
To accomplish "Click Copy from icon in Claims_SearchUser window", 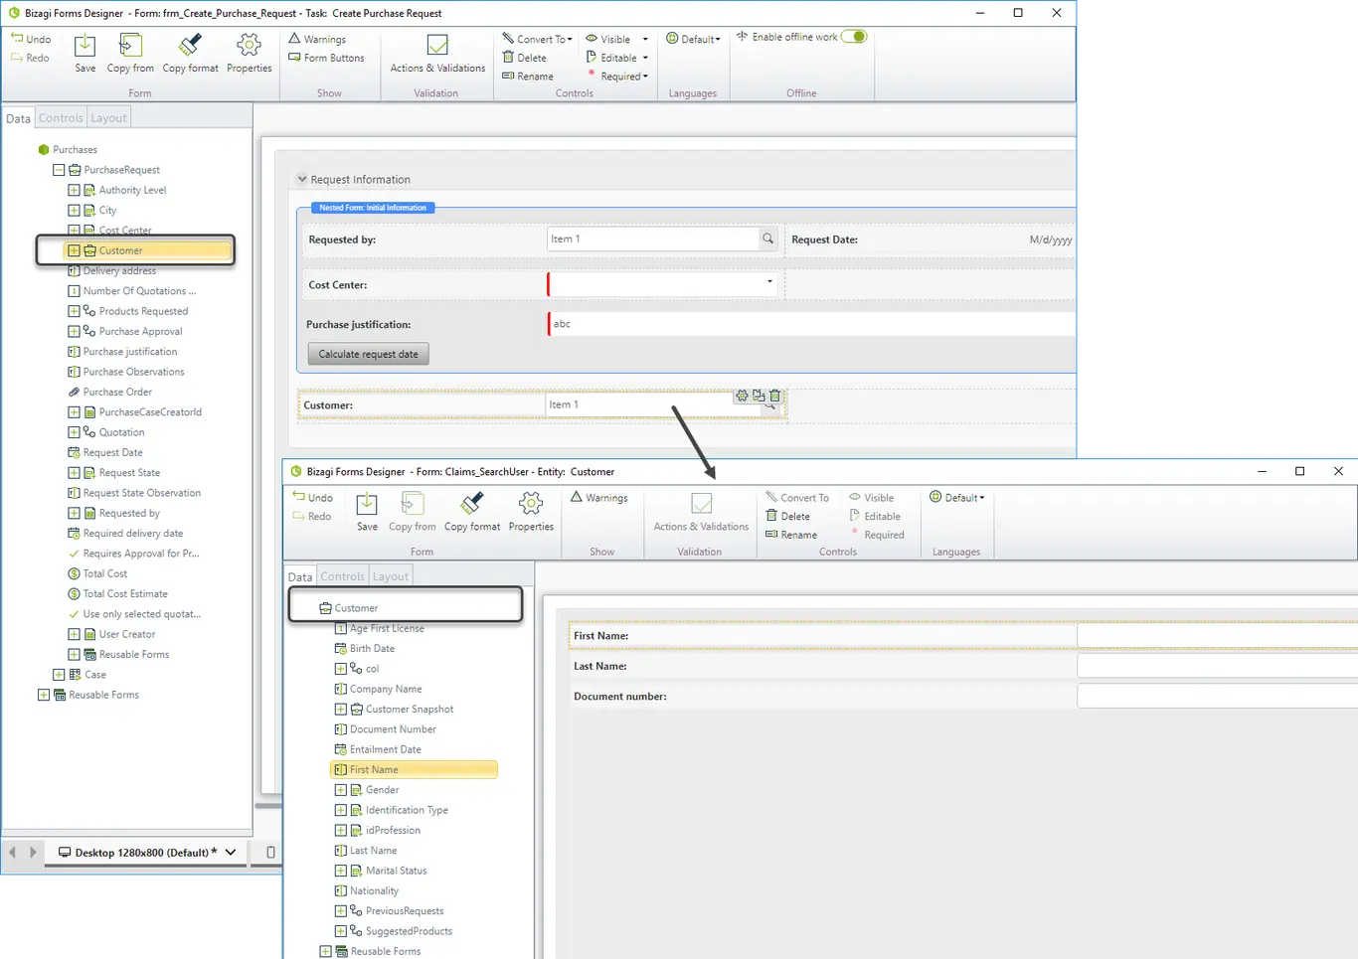I will pyautogui.click(x=413, y=504).
